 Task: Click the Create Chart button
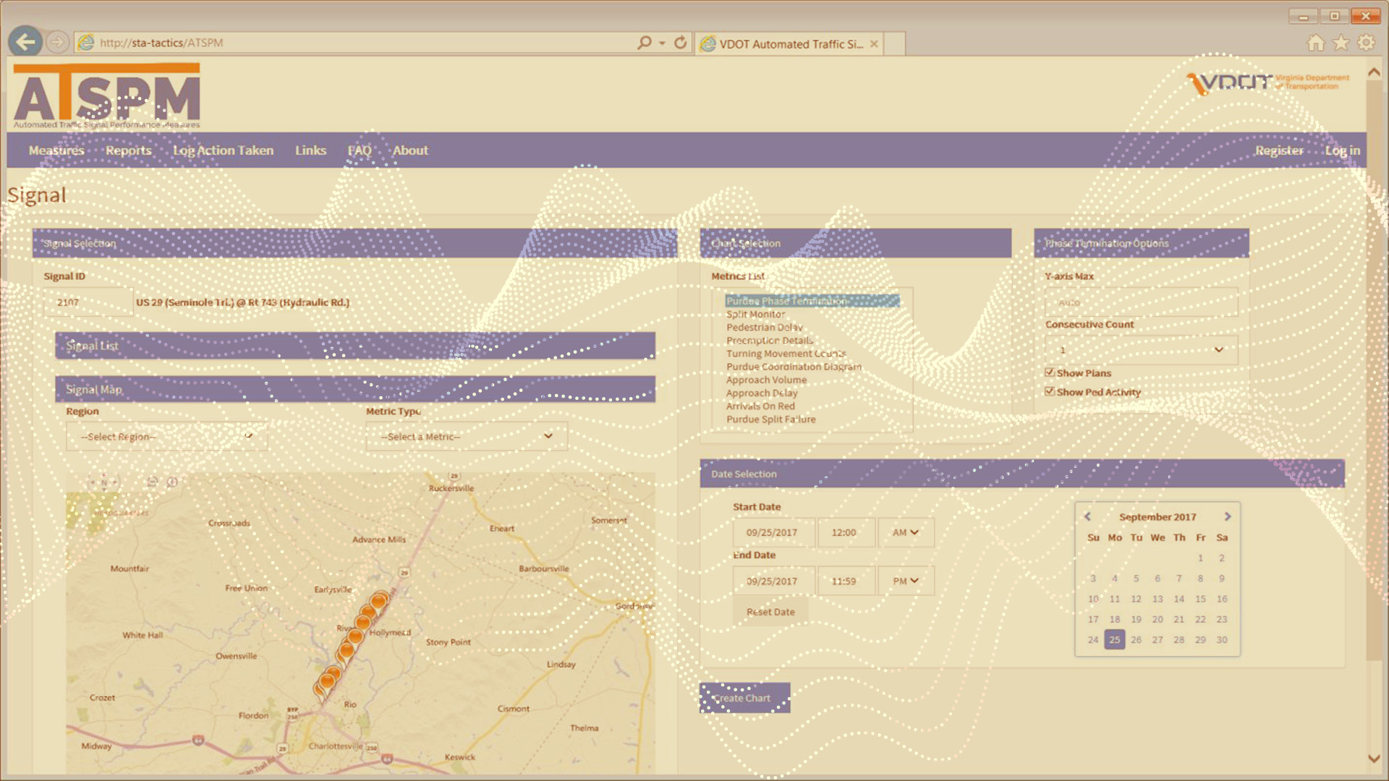coord(744,698)
